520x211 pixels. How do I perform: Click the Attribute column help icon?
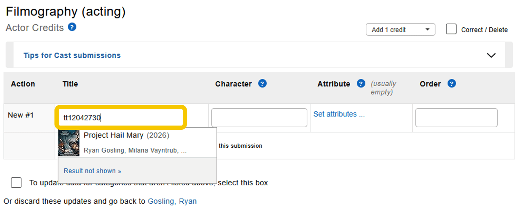[361, 84]
